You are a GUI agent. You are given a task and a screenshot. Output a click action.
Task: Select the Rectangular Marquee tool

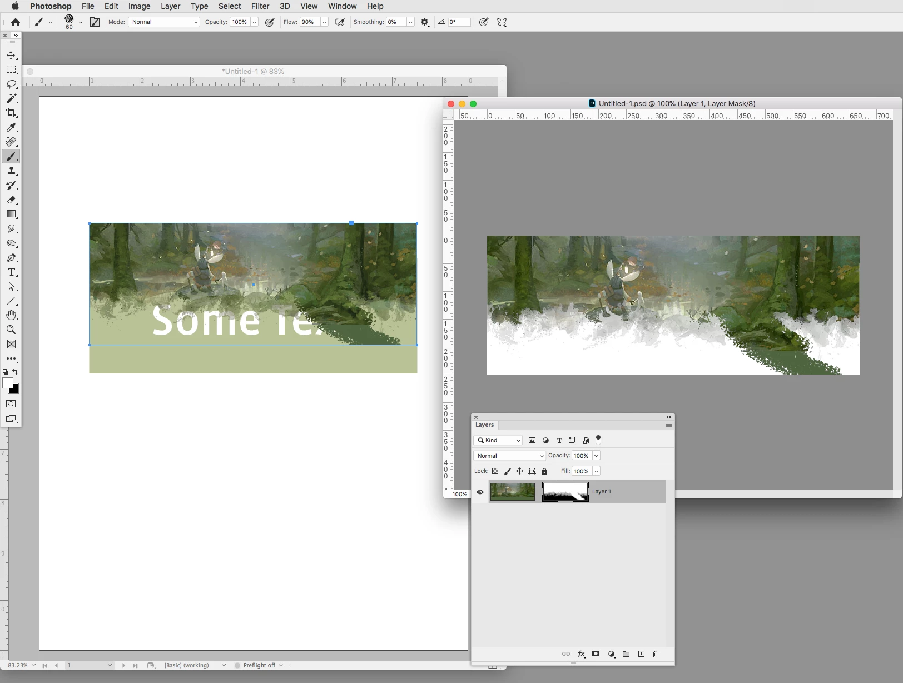pyautogui.click(x=11, y=70)
